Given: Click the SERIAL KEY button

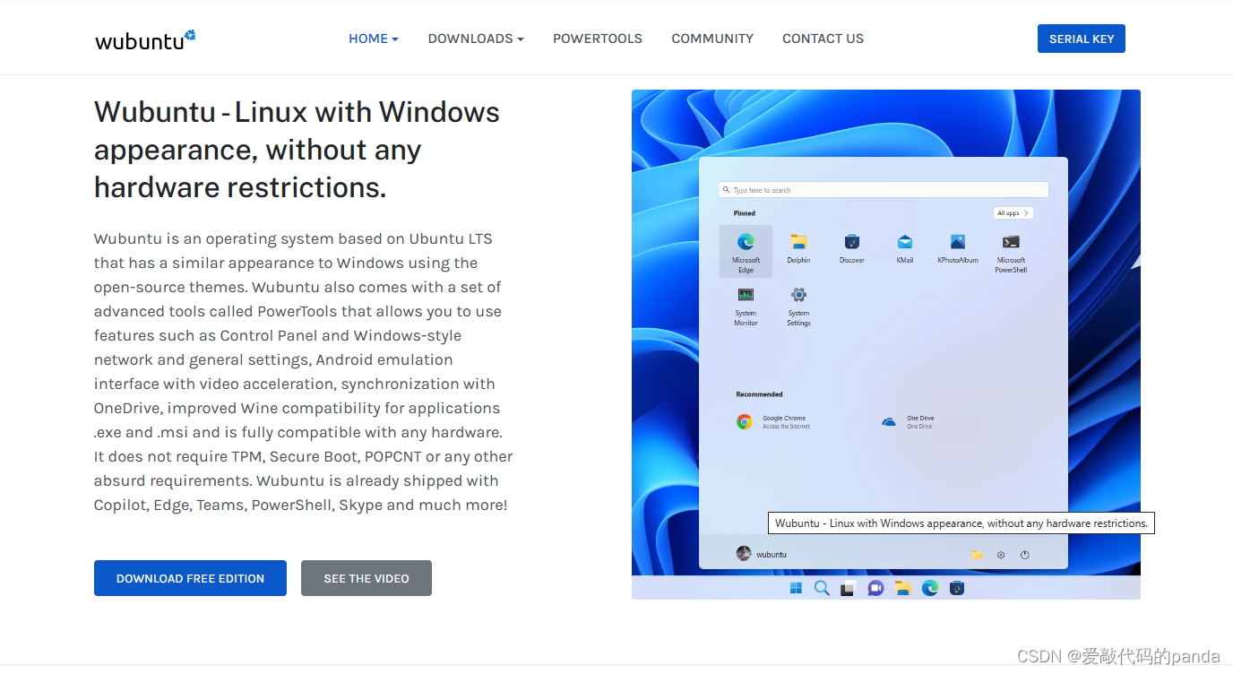Looking at the screenshot, I should [x=1082, y=39].
